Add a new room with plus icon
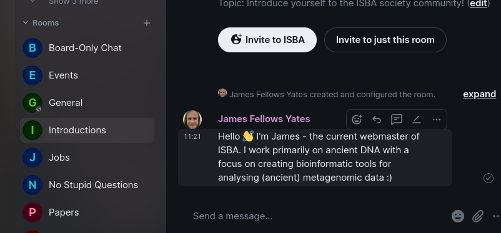Viewport: 501px width, 233px height. pyautogui.click(x=147, y=23)
